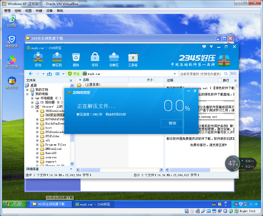263x216 pixels.
Task: Open the 工具箱 (Toolbox) icon
Action: pyautogui.click(x=133, y=59)
